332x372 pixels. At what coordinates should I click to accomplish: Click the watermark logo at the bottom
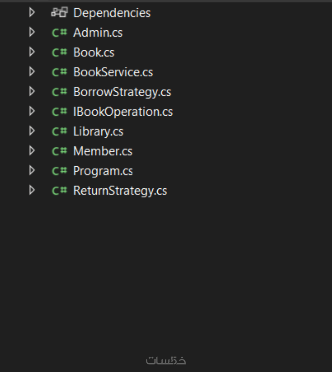166,360
